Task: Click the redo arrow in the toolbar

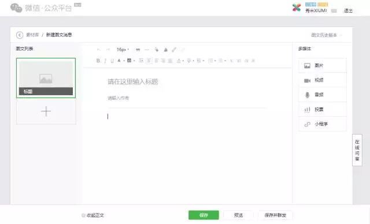Action: click(108, 50)
